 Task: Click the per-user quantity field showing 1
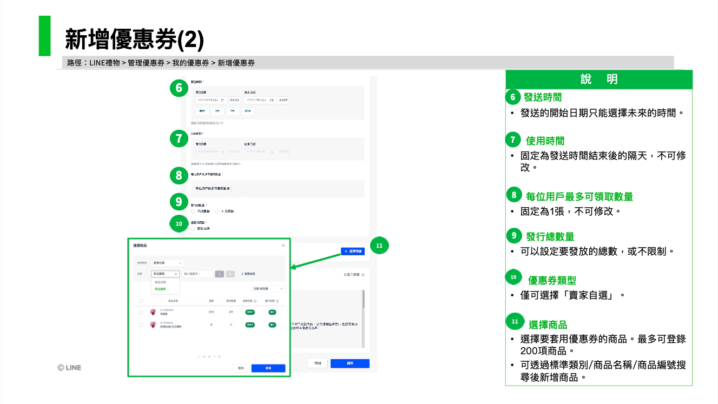[237, 188]
